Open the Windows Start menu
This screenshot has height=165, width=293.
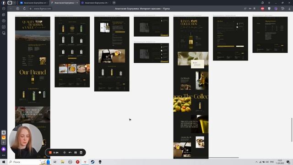(4, 162)
